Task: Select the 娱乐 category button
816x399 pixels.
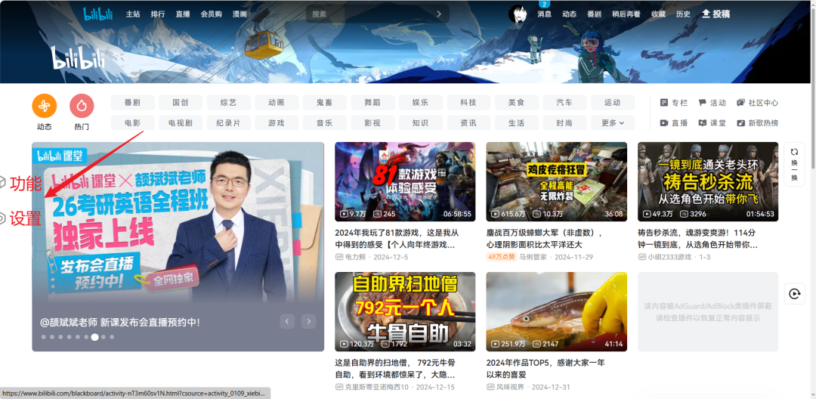Action: [421, 103]
